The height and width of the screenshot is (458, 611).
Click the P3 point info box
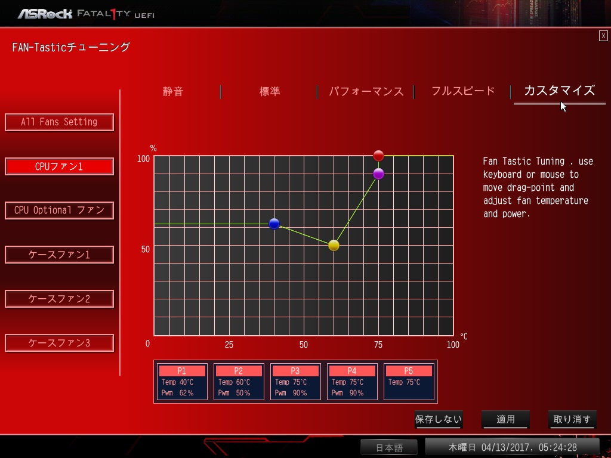295,382
